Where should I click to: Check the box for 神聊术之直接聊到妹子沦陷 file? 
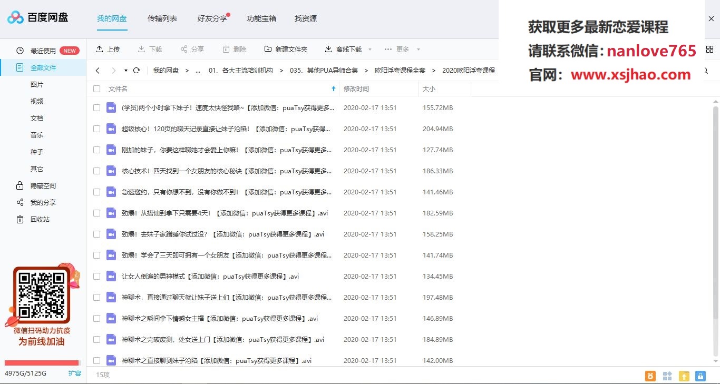pyautogui.click(x=96, y=360)
